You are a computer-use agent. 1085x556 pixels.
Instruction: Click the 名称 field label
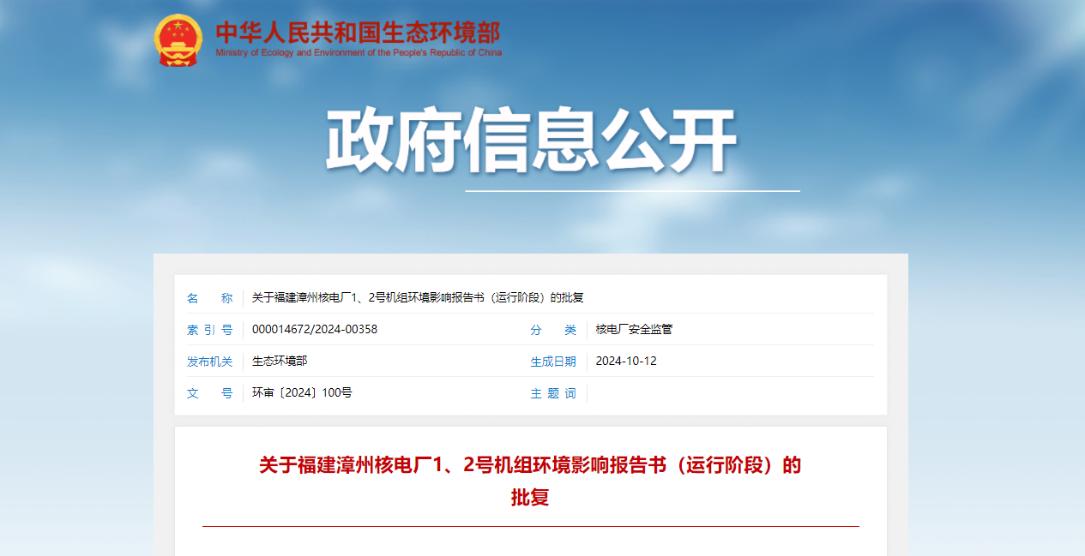[210, 298]
